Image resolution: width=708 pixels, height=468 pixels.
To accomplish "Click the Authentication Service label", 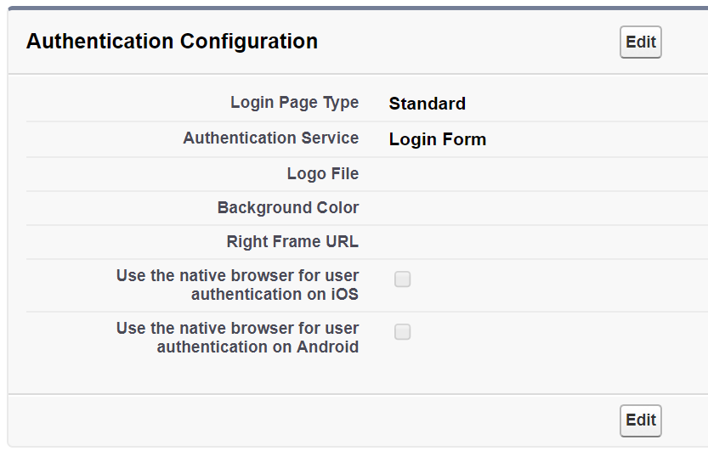I will tap(270, 138).
